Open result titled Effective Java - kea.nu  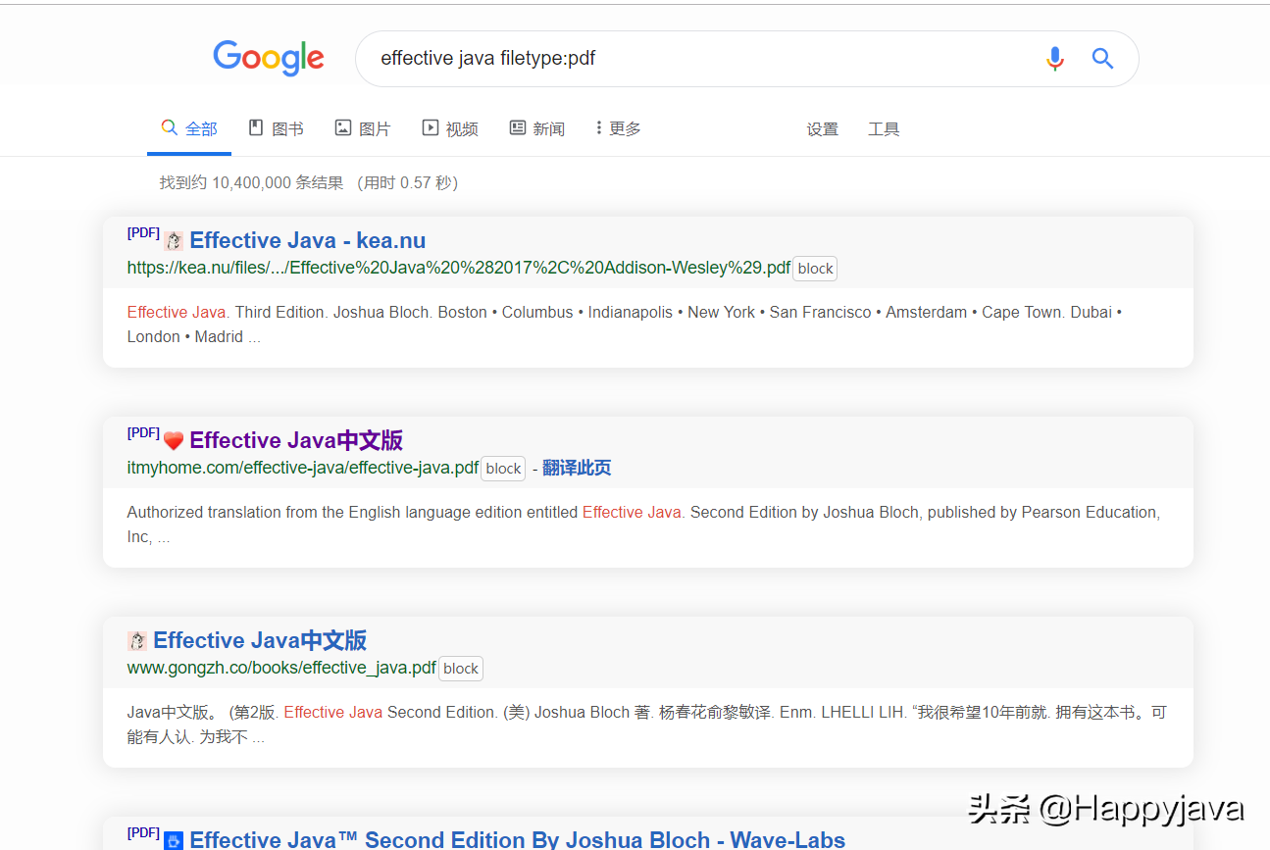click(307, 240)
